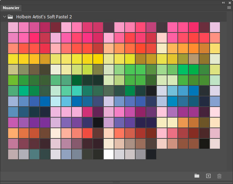Viewport: 233px width, 184px height.
Task: Choose the pale lilac swatch at the grid's top-right
Action: 215,27
